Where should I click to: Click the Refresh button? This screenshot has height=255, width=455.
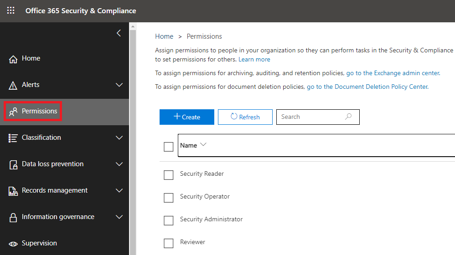tap(245, 117)
